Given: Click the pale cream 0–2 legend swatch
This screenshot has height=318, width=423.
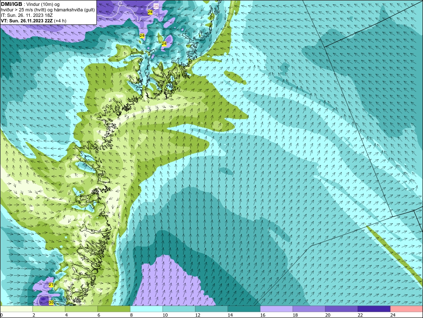Looking at the screenshot, I should (x=16, y=309).
